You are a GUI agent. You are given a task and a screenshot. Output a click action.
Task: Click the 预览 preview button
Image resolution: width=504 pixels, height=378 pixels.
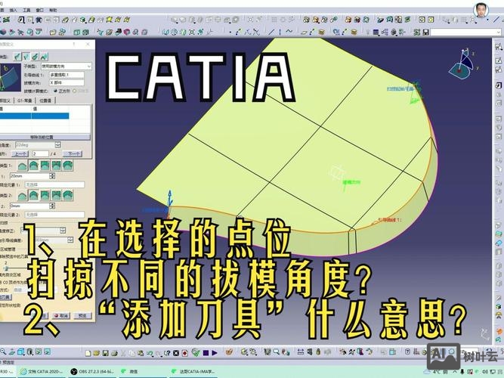pyautogui.click(x=82, y=316)
